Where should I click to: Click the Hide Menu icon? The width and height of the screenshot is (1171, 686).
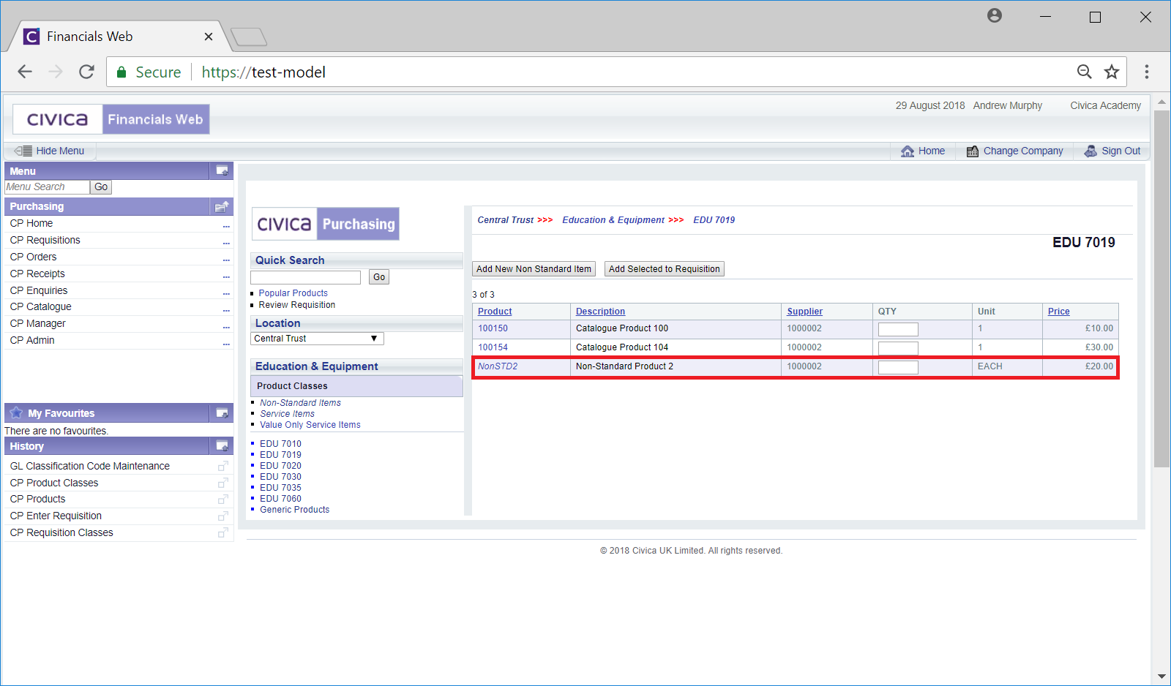[23, 151]
